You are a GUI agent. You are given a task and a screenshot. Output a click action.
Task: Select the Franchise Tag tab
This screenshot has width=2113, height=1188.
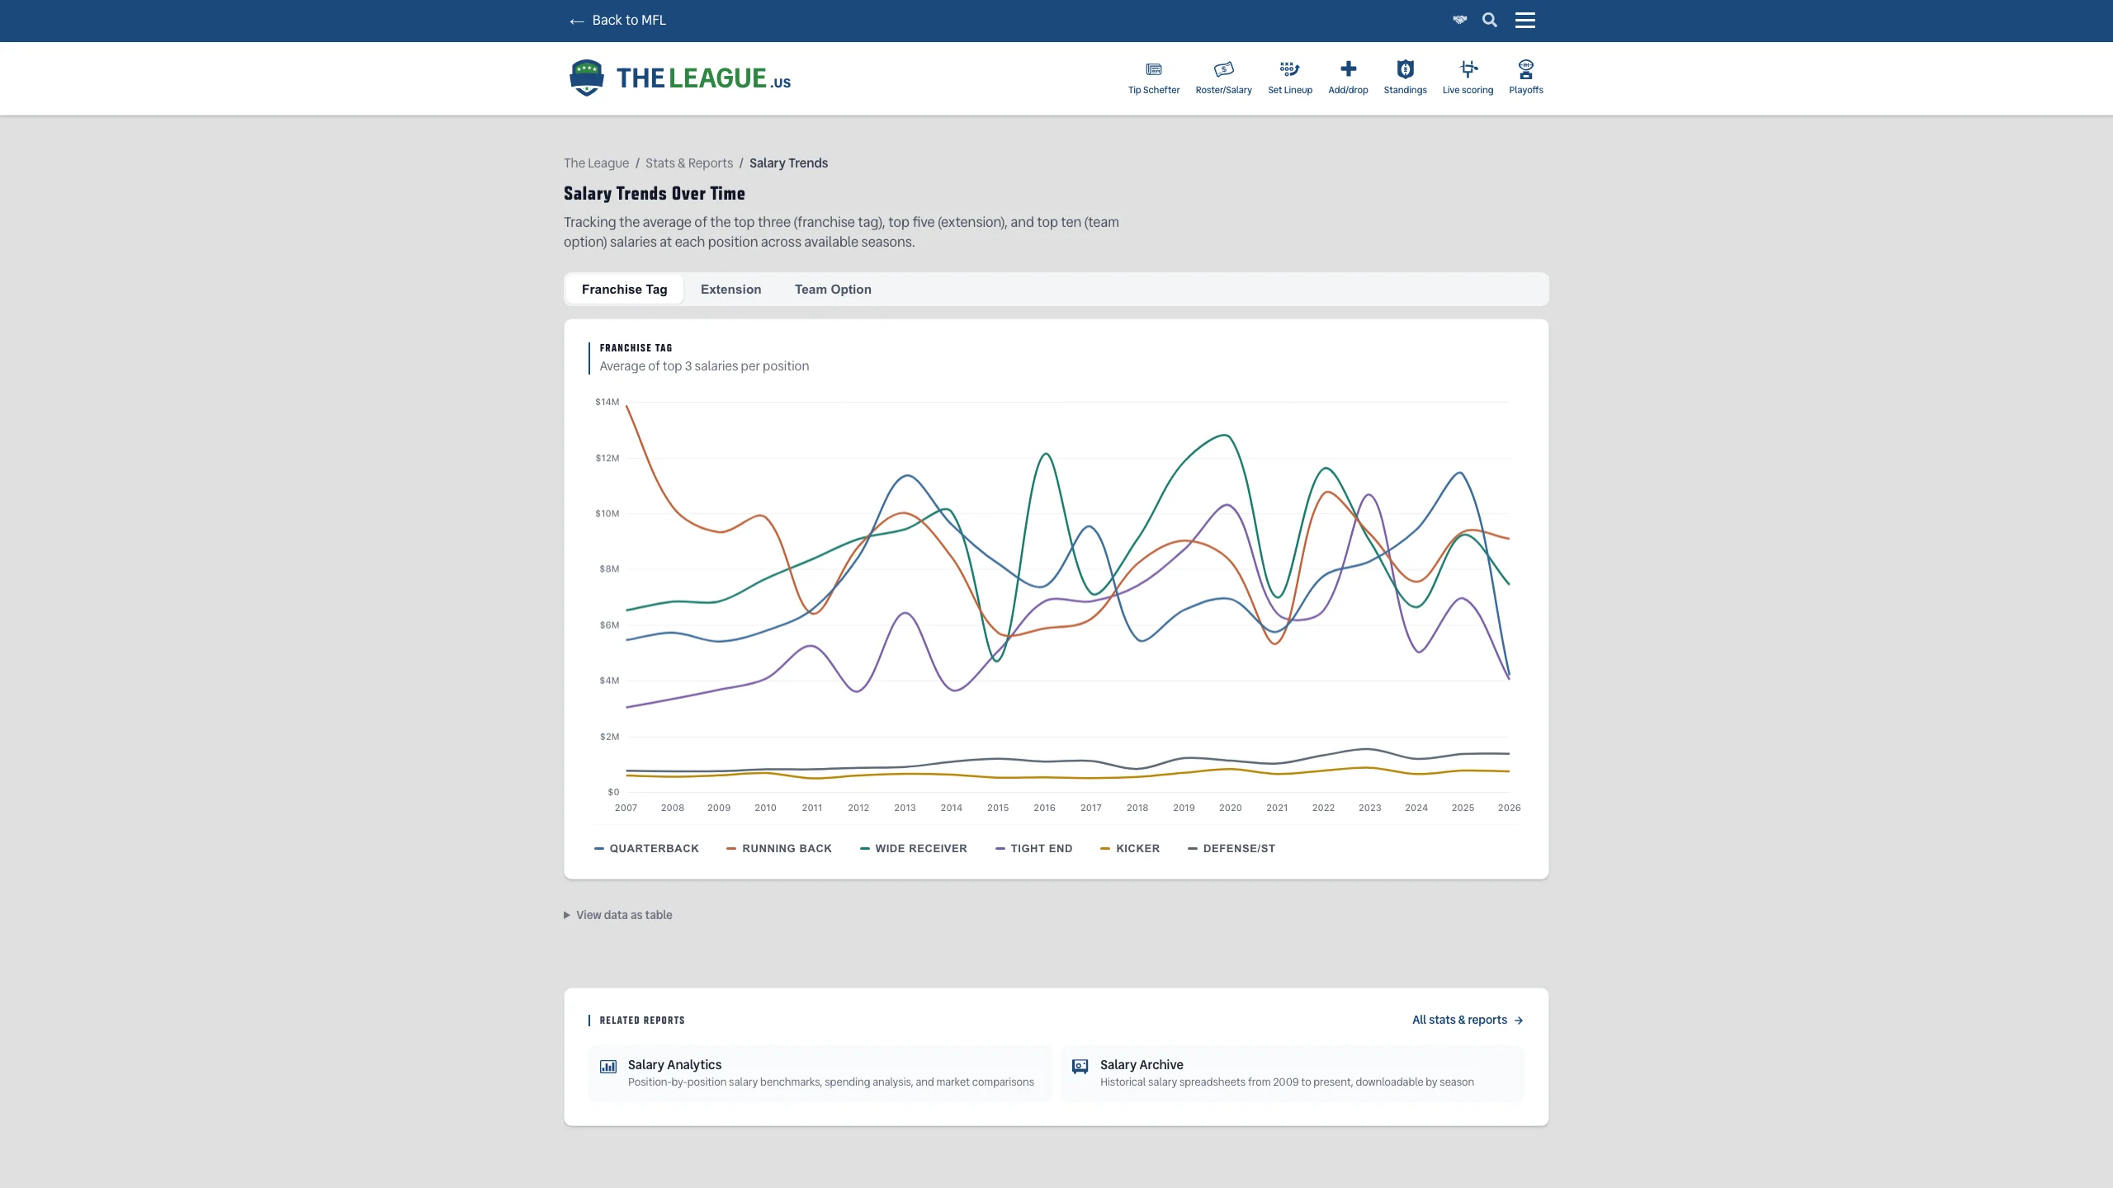click(624, 290)
